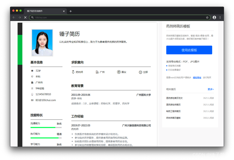
Task: Click the 药剂师简历模板 sidebar heading
Action: 178,26
